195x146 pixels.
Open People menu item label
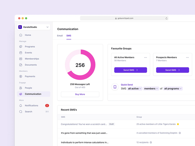point(29,88)
